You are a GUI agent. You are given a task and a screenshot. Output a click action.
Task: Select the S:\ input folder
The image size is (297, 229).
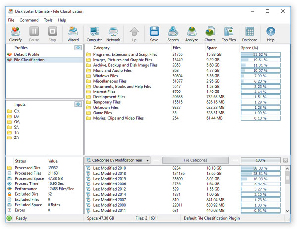[x=16, y=127]
